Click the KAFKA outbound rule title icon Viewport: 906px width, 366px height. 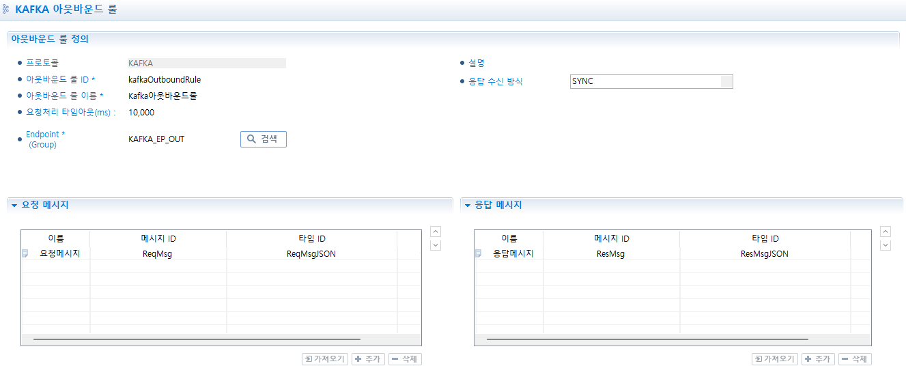tap(6, 10)
